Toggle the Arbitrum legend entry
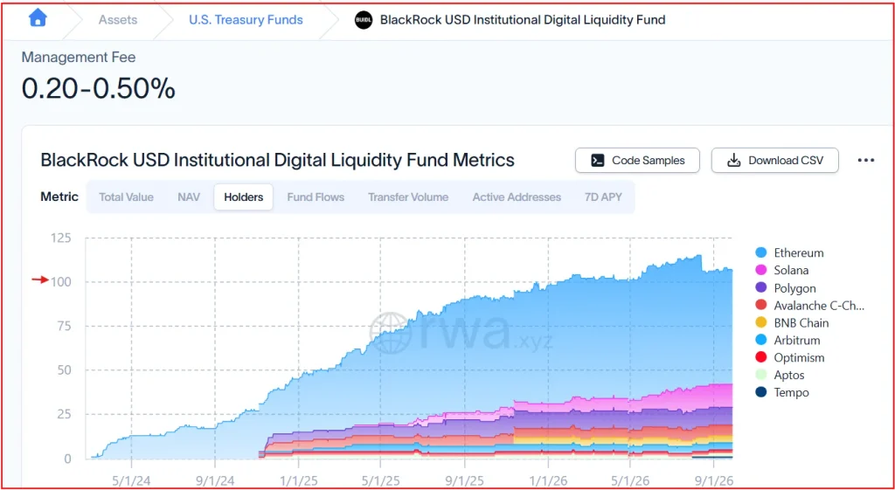The width and height of the screenshot is (895, 490). click(x=787, y=341)
